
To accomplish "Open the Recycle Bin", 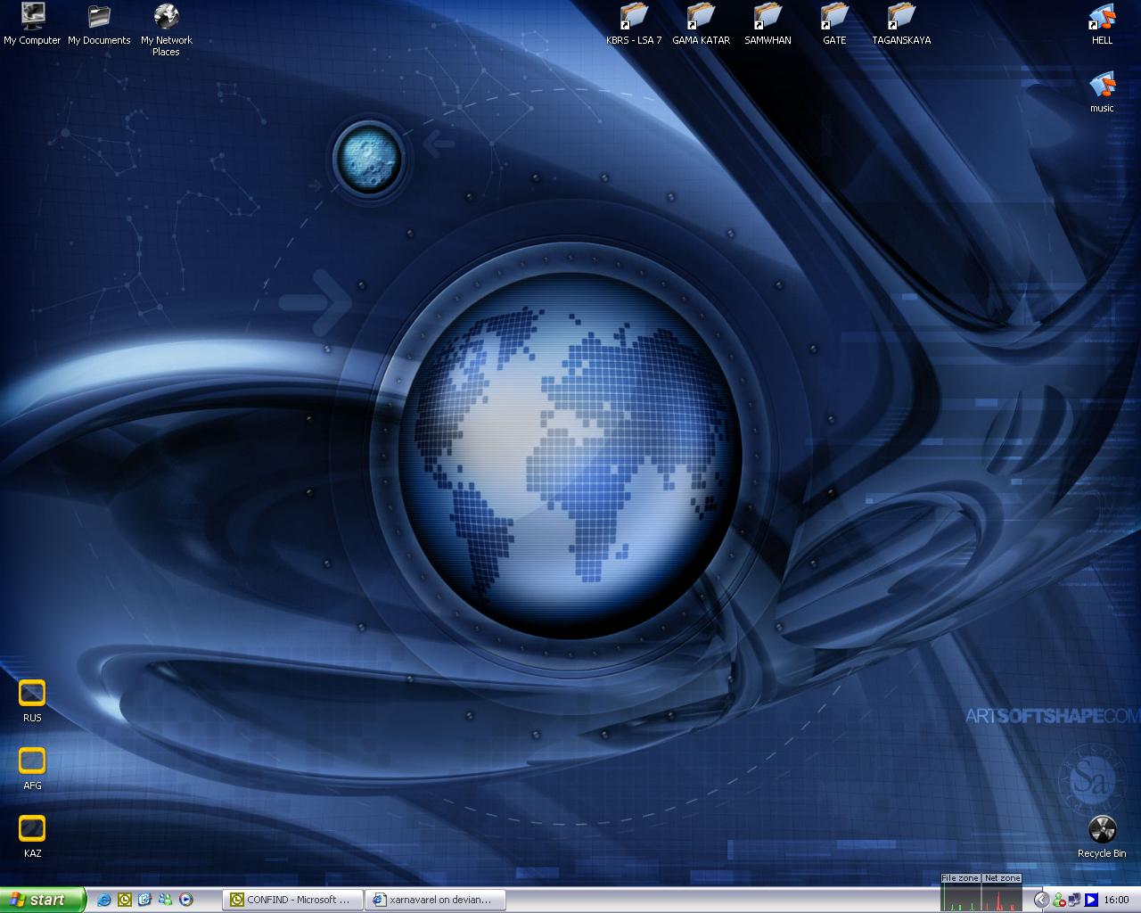I will pyautogui.click(x=1102, y=836).
